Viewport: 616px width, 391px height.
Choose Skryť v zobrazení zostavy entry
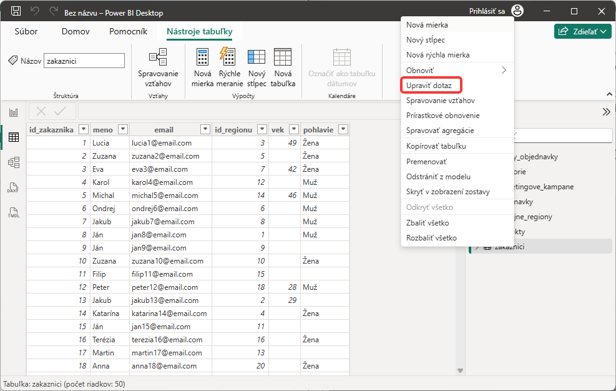pyautogui.click(x=457, y=192)
